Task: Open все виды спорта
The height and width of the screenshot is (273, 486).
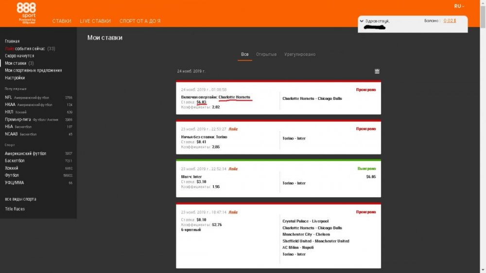Action: pos(20,199)
